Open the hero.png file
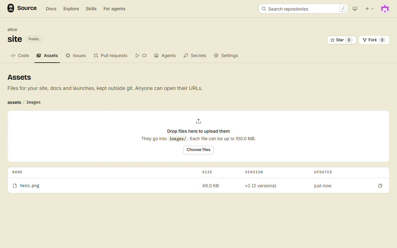Viewport: 397px width, 248px height. [x=29, y=186]
